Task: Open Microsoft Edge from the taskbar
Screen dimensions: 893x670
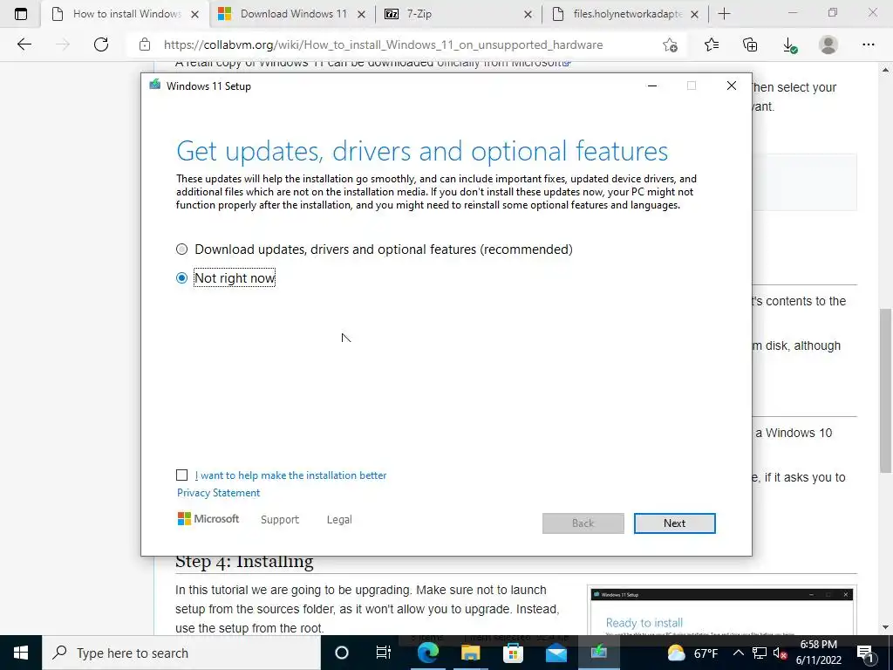Action: [x=427, y=653]
